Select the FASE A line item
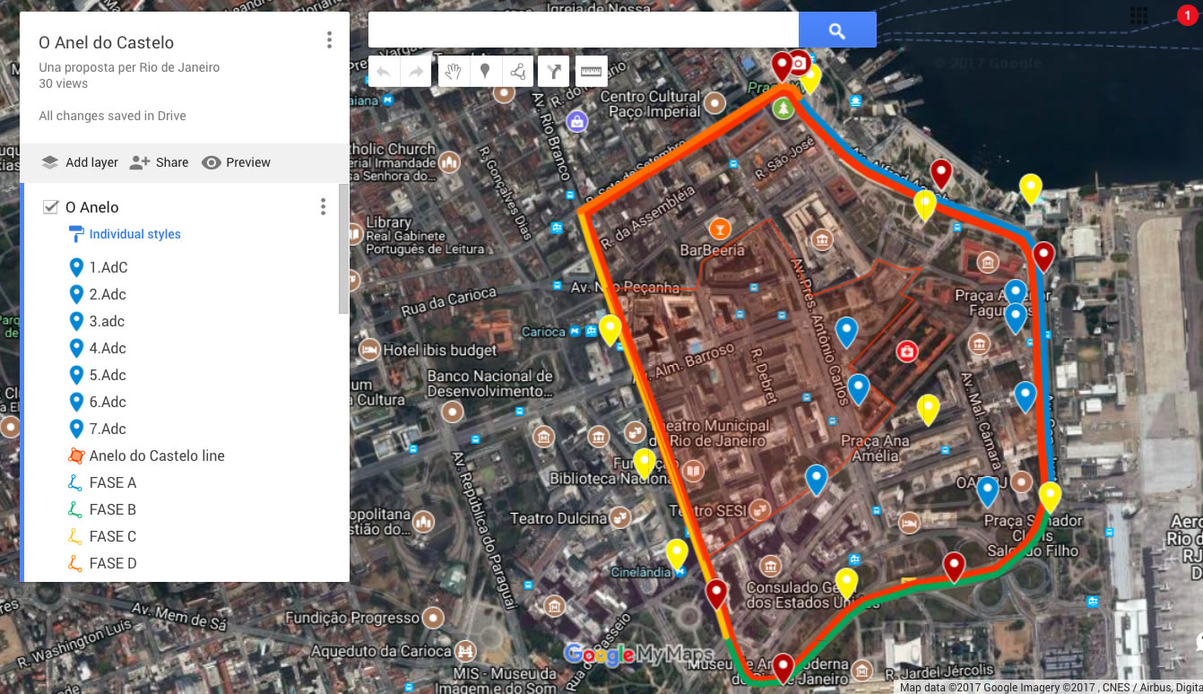 [113, 482]
